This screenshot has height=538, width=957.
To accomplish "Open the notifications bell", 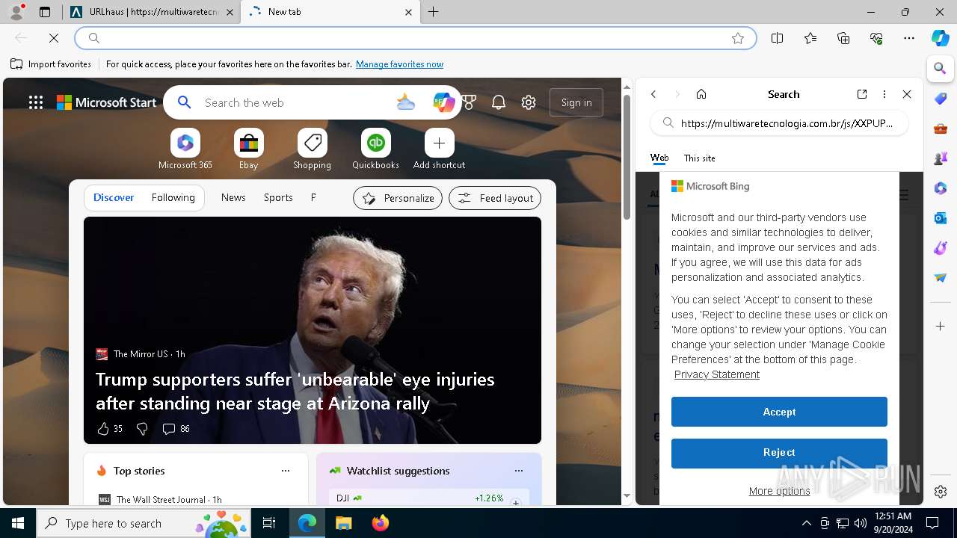I will [x=499, y=102].
